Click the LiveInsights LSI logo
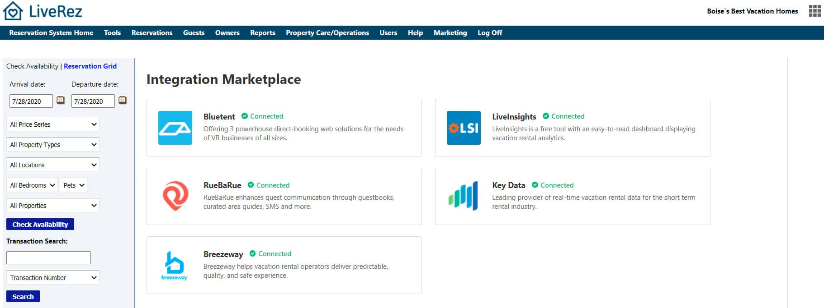824x308 pixels. (464, 128)
